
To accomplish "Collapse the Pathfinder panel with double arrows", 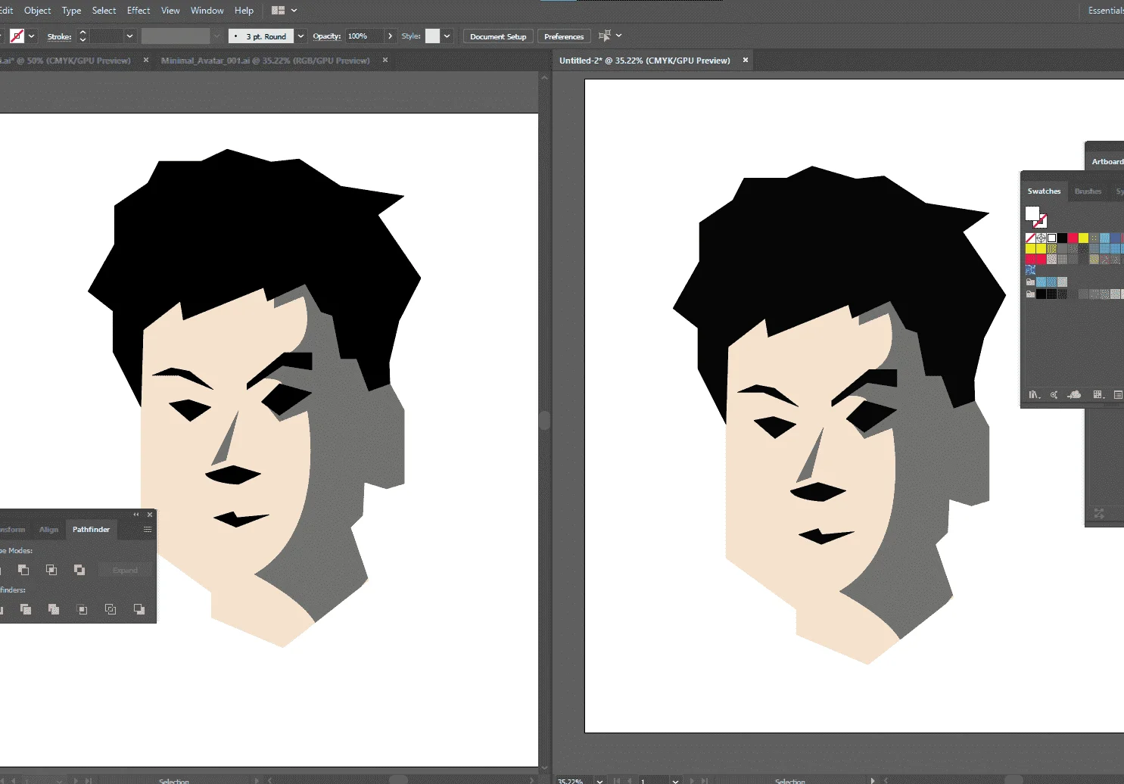I will point(136,515).
